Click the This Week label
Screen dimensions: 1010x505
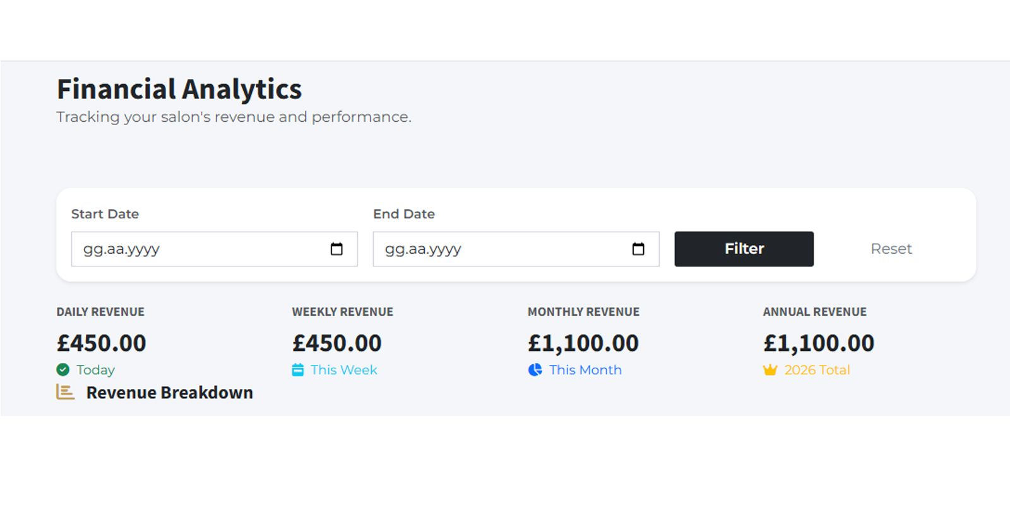click(x=343, y=370)
